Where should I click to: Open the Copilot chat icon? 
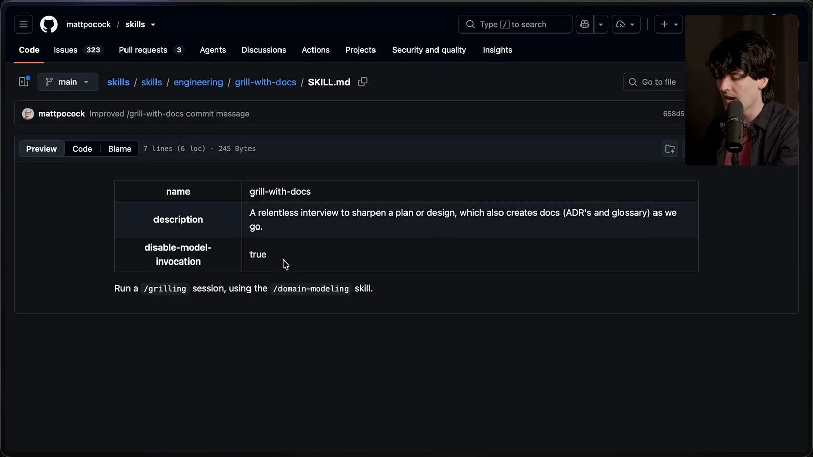pos(585,24)
